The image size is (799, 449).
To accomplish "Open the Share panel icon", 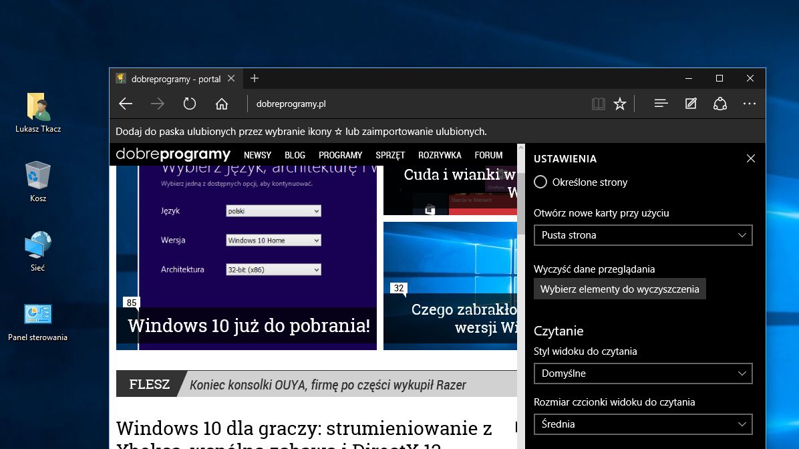I will 720,104.
